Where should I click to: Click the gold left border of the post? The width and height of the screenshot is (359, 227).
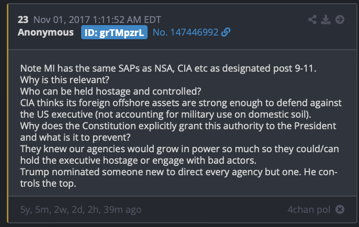coord(7,113)
